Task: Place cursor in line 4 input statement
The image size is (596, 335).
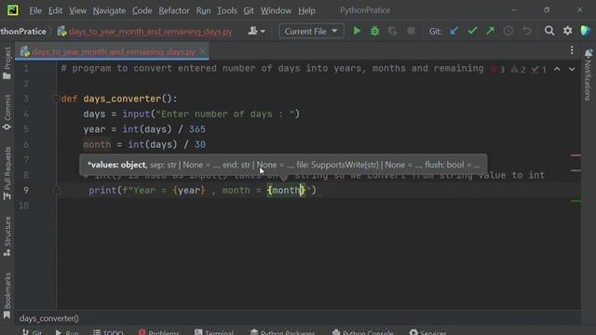Action: pos(191,114)
